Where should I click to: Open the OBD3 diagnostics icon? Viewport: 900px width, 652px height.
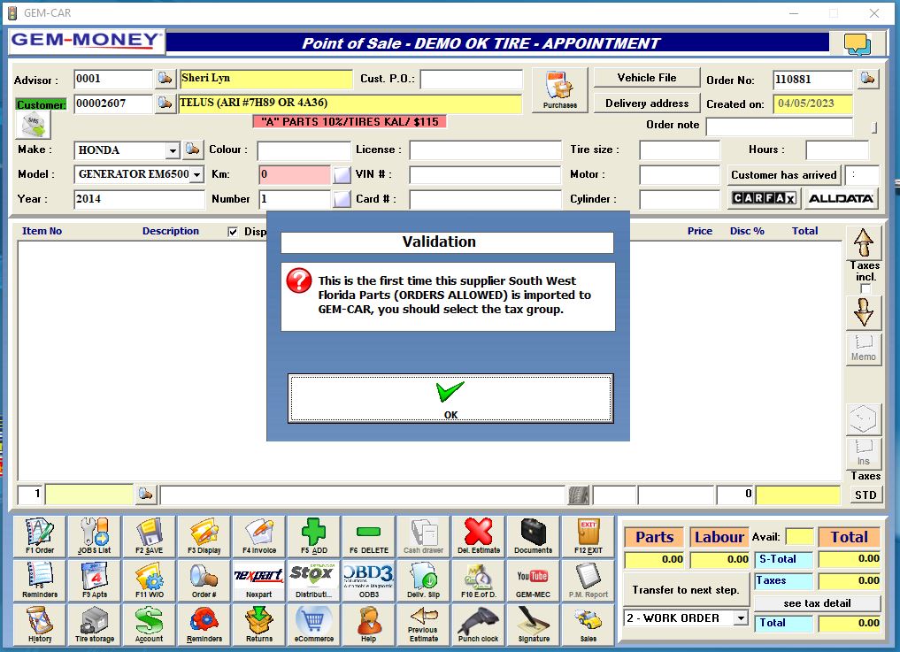[x=368, y=581]
